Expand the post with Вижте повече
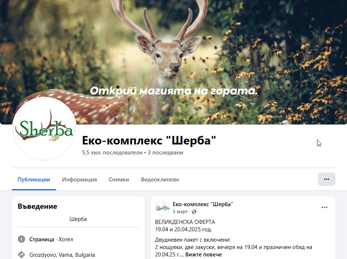Screen dimensions: 347x259 coord(203,255)
